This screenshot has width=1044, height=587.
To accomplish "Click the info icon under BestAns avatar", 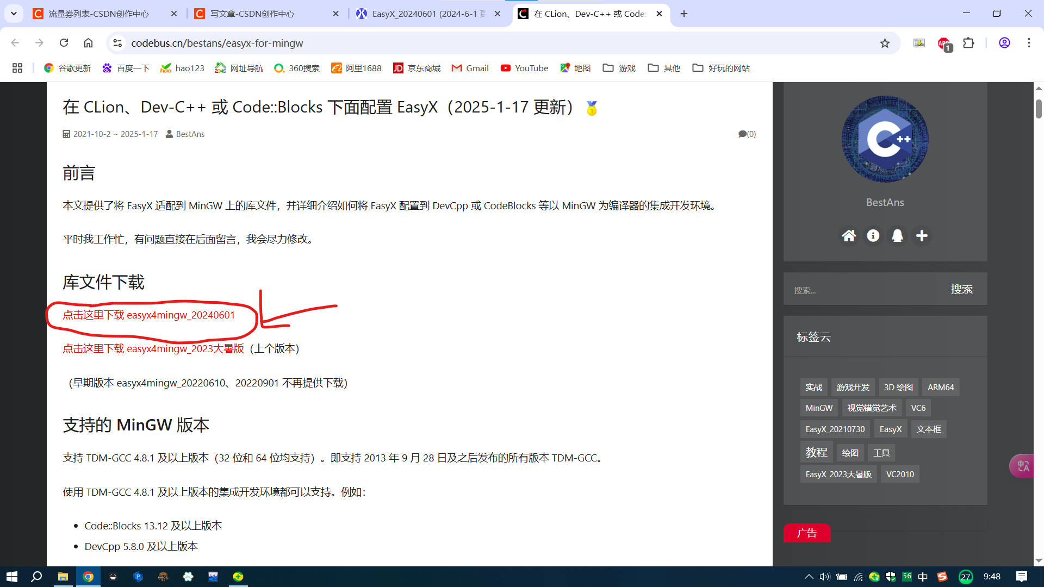I will click(873, 235).
